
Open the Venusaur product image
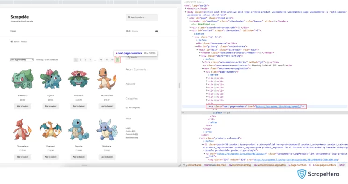click(x=79, y=79)
